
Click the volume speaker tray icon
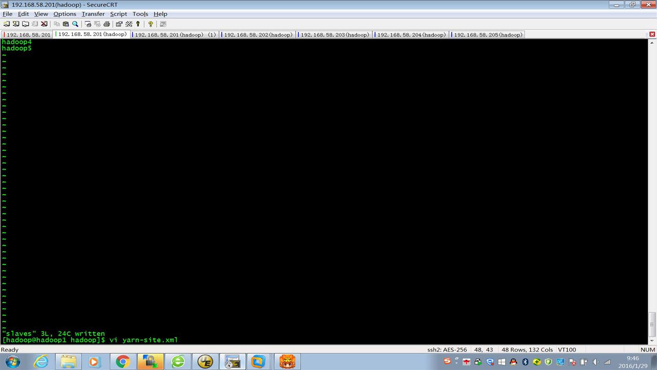point(596,362)
